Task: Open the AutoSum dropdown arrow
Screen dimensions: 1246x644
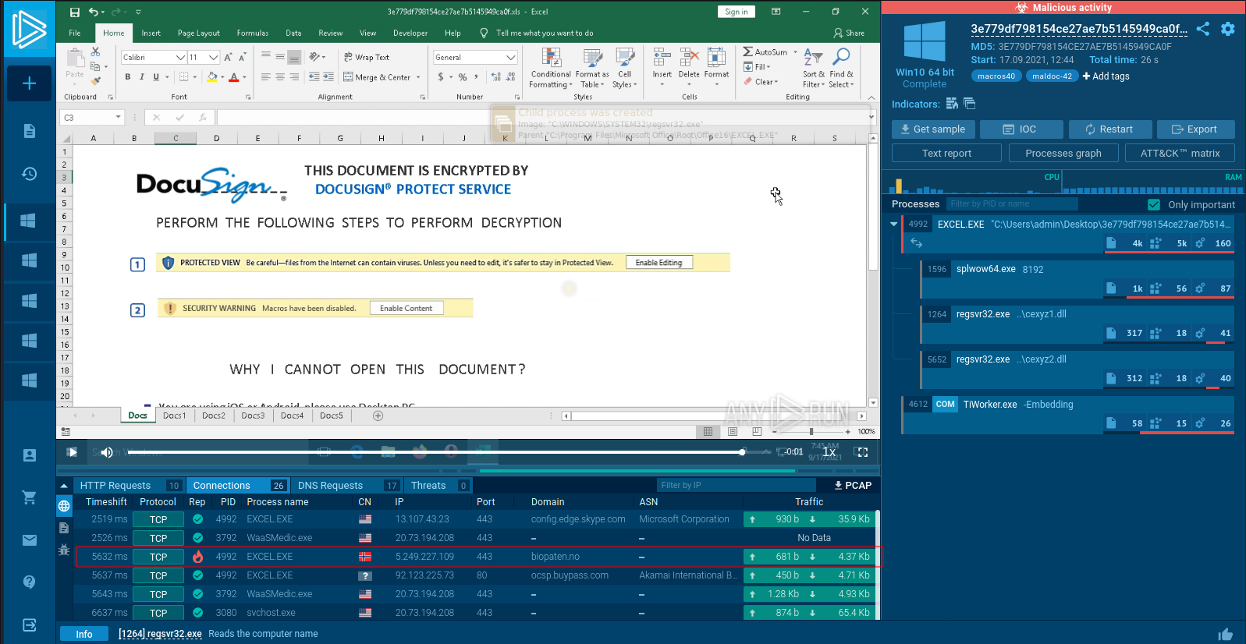Action: tap(796, 52)
